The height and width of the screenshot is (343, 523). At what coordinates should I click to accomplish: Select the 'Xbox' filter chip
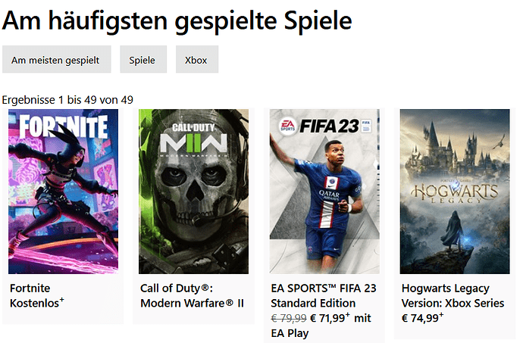pos(197,59)
